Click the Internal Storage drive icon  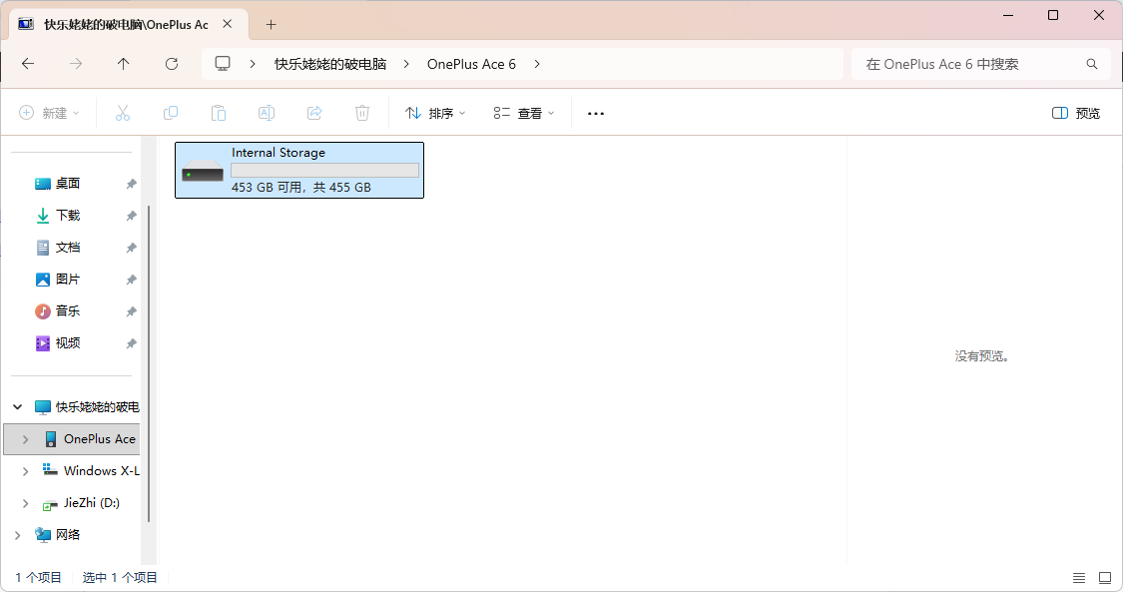click(x=203, y=171)
